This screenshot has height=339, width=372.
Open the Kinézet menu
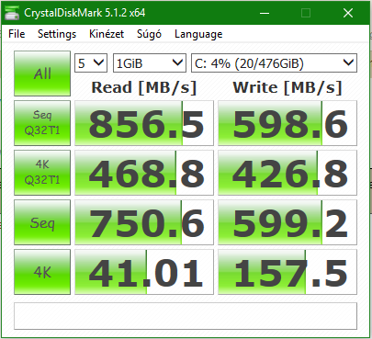[x=107, y=34]
